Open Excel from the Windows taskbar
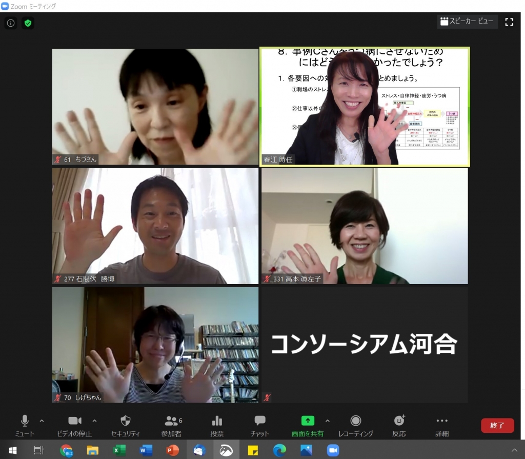This screenshot has width=525, height=459. (119, 450)
